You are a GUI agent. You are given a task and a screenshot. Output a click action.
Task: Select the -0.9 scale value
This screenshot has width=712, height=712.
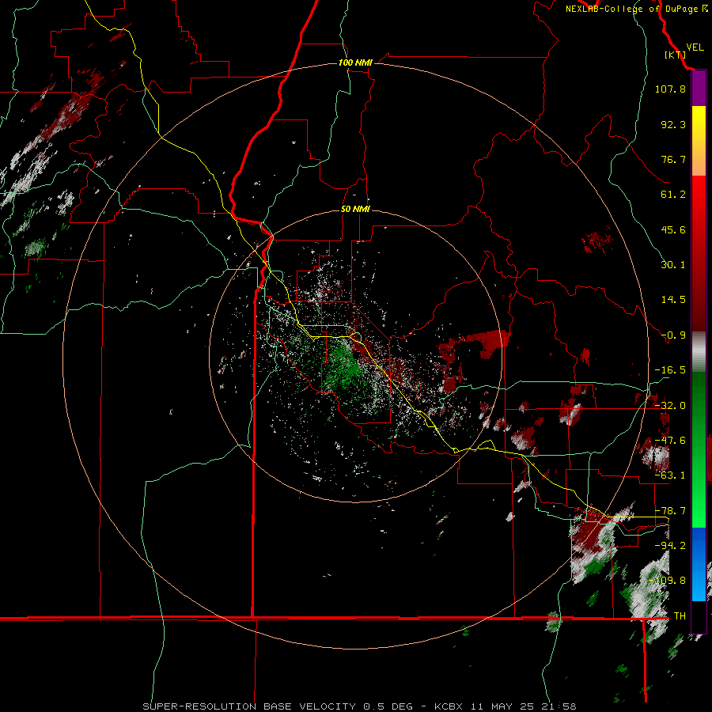pos(673,335)
